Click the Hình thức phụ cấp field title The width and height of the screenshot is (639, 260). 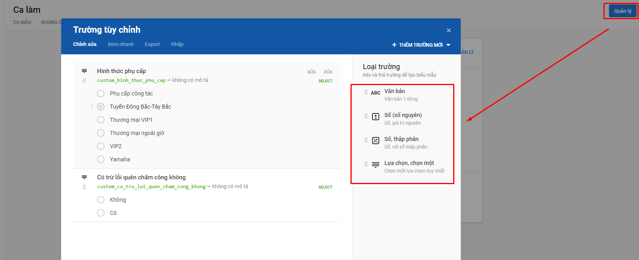[121, 71]
